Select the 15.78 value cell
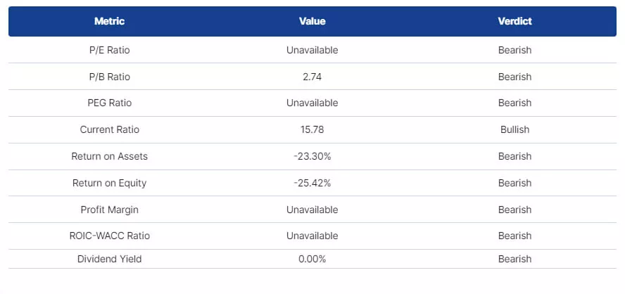625x294 pixels. [312, 129]
